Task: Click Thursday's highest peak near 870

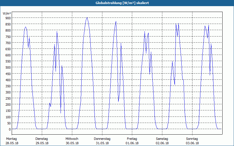Action: [x=116, y=21]
